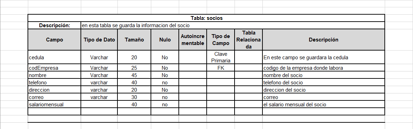Click the 'Campo' column header
The height and width of the screenshot is (129, 413).
coord(54,40)
